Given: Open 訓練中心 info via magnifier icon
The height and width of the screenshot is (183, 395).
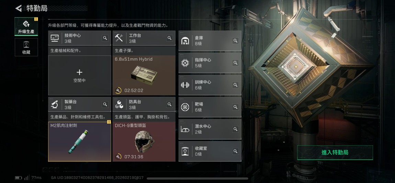Looking at the screenshot, I should pyautogui.click(x=235, y=85).
